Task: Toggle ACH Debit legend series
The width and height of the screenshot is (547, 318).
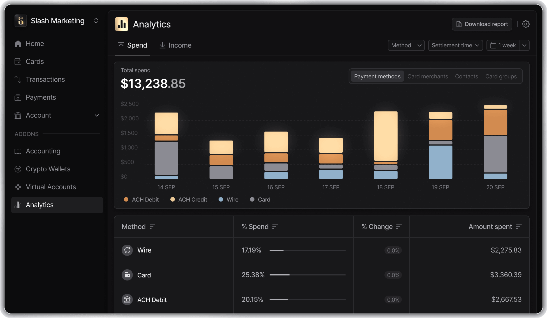Action: (141, 200)
